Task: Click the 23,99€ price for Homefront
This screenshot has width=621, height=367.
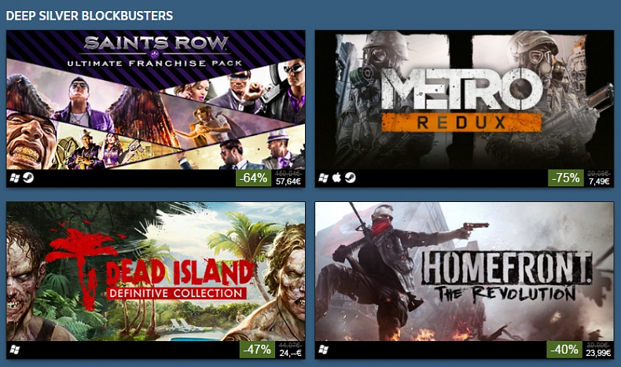Action: pyautogui.click(x=598, y=353)
